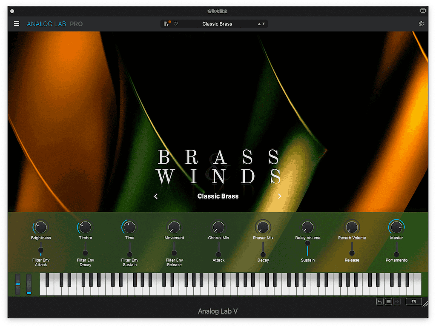The image size is (436, 327).
Task: Click the Timbre knob
Action: [85, 227]
